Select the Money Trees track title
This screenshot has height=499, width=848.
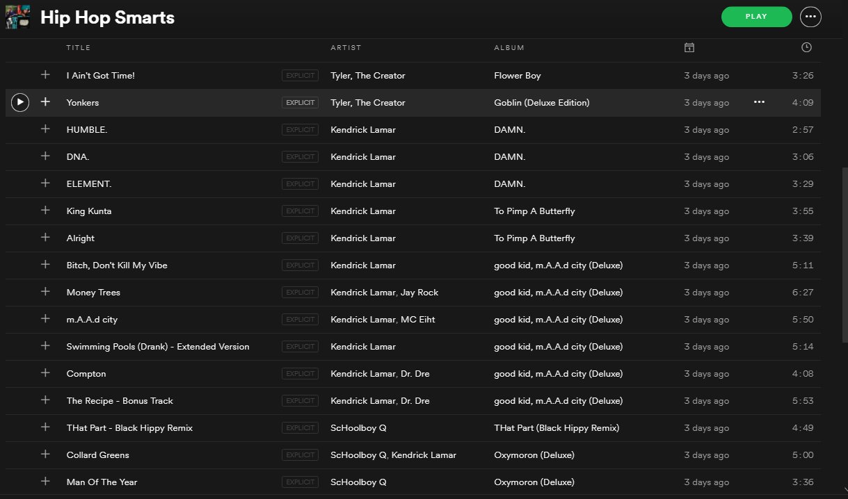point(93,293)
